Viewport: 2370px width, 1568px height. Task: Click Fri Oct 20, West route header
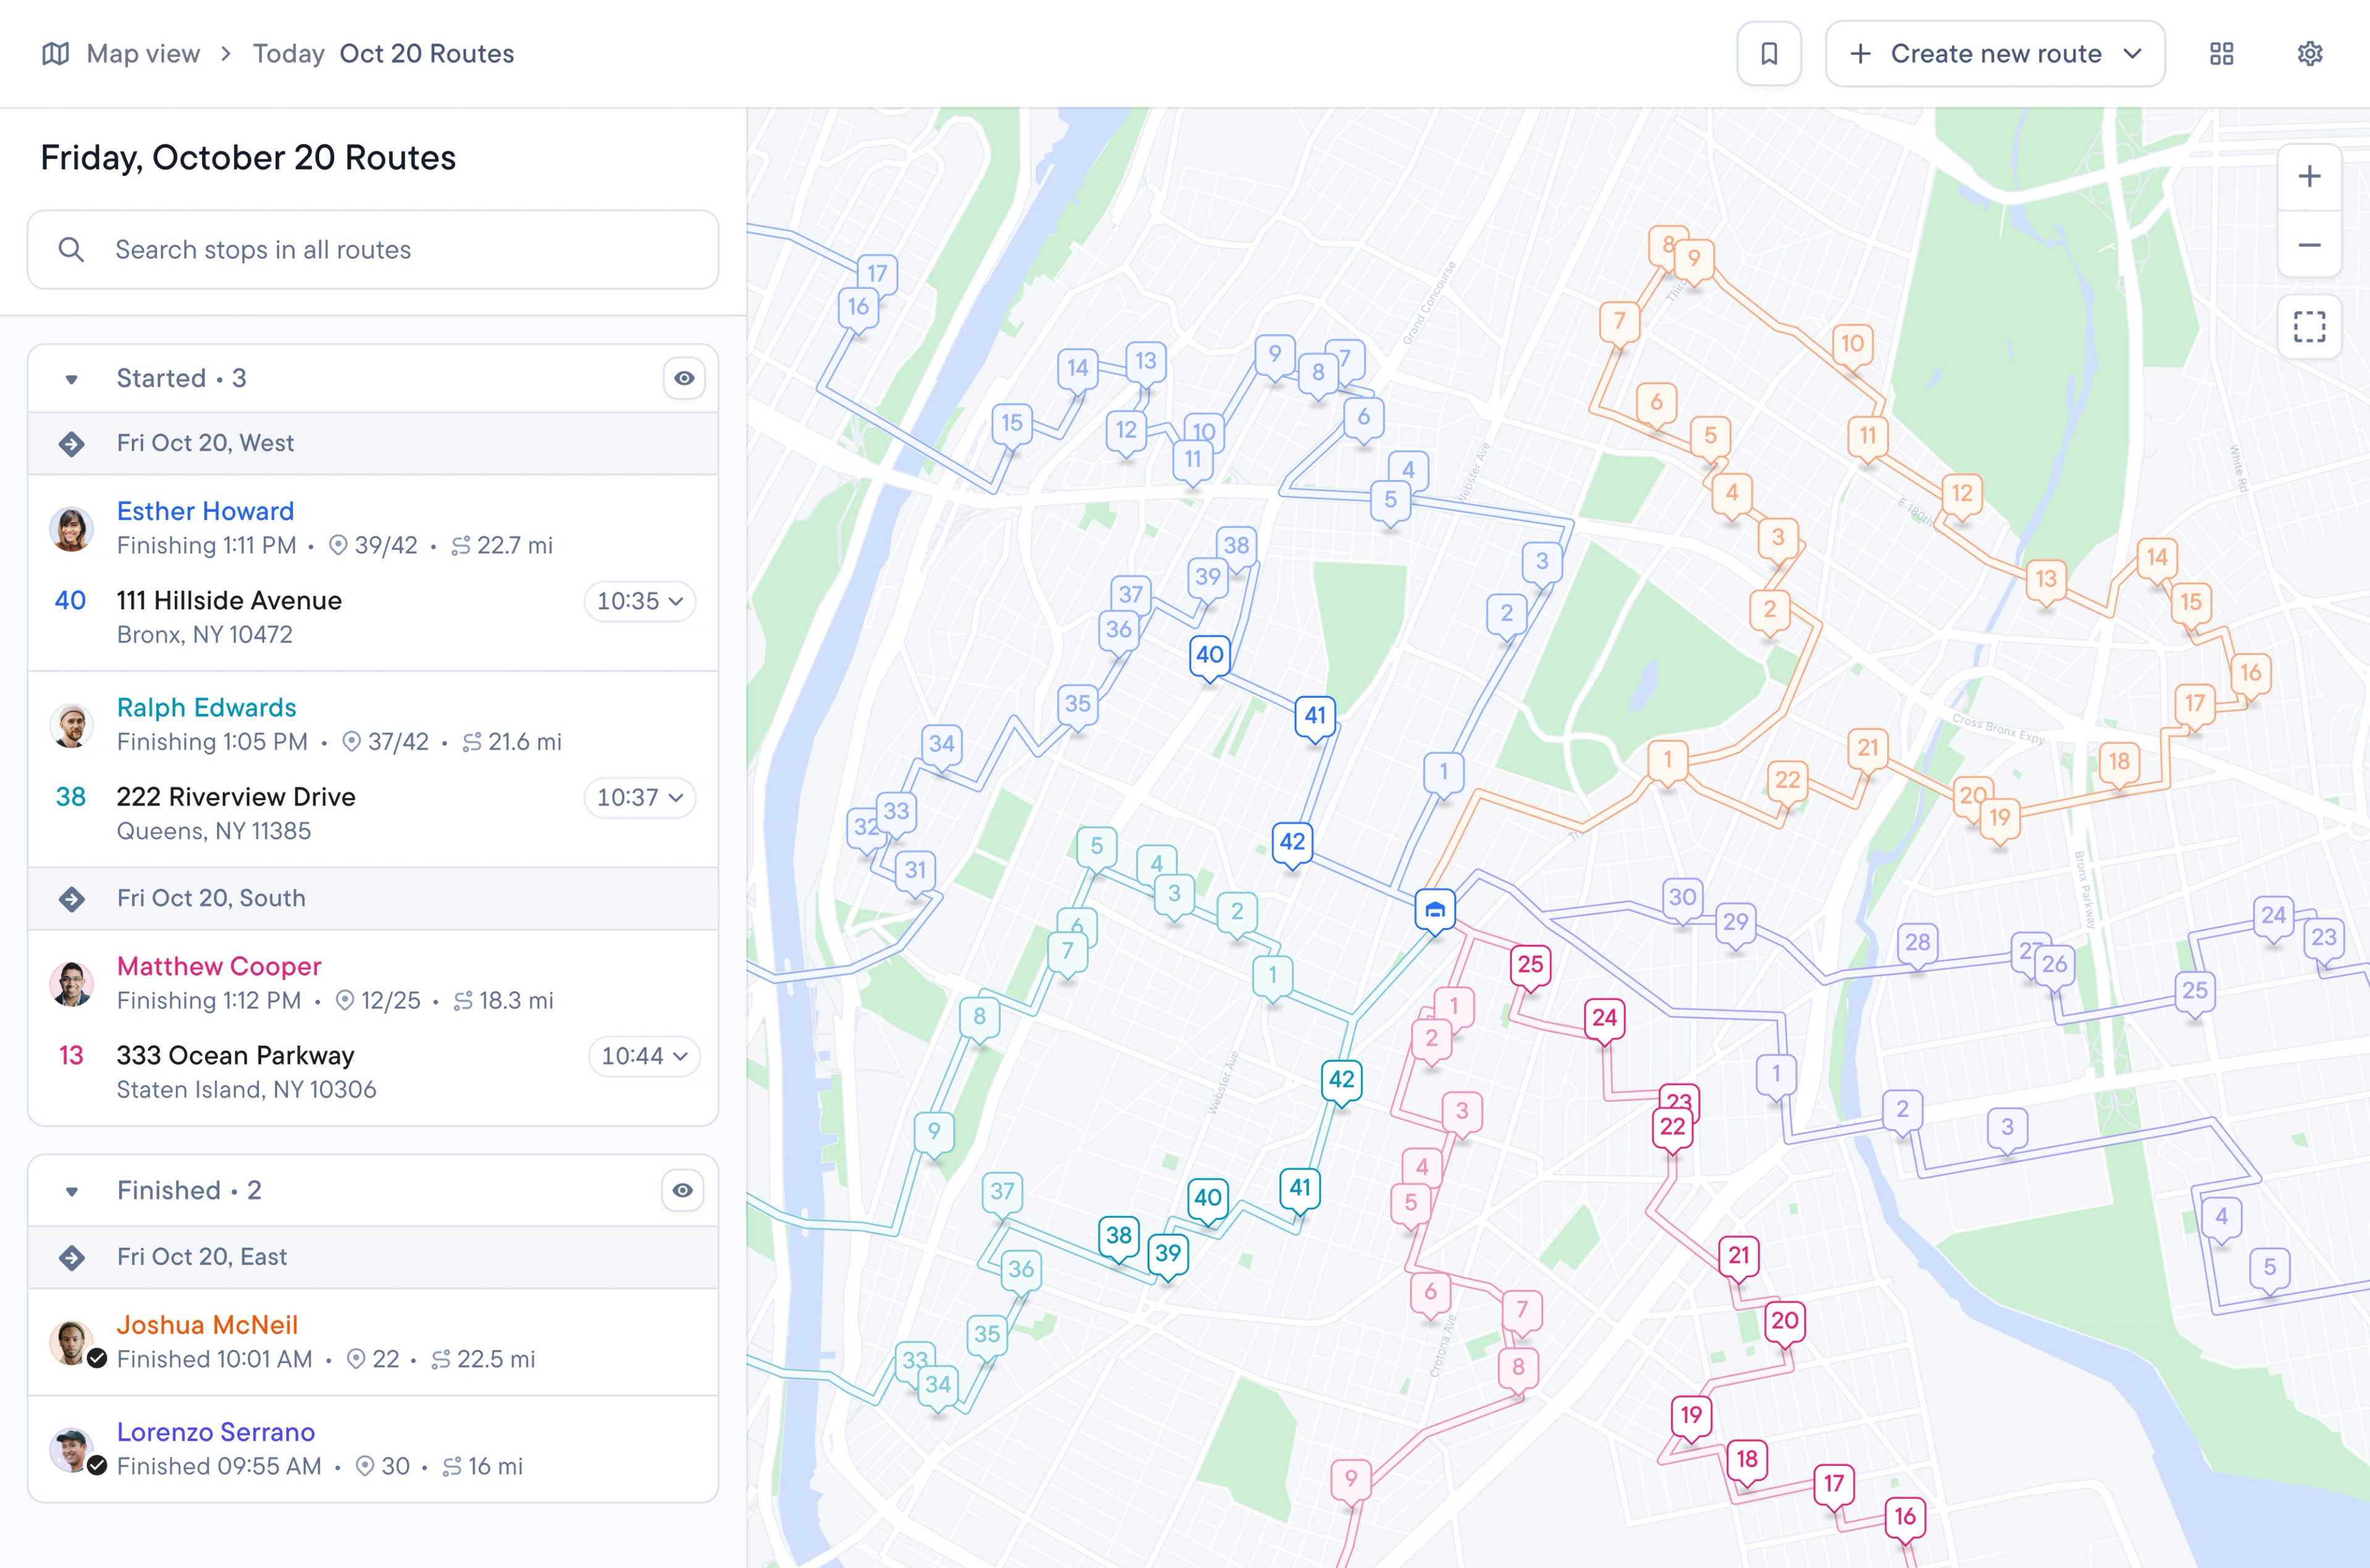[x=373, y=444]
